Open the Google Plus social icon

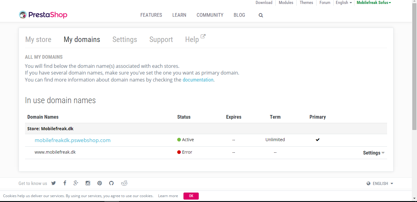[x=76, y=183]
